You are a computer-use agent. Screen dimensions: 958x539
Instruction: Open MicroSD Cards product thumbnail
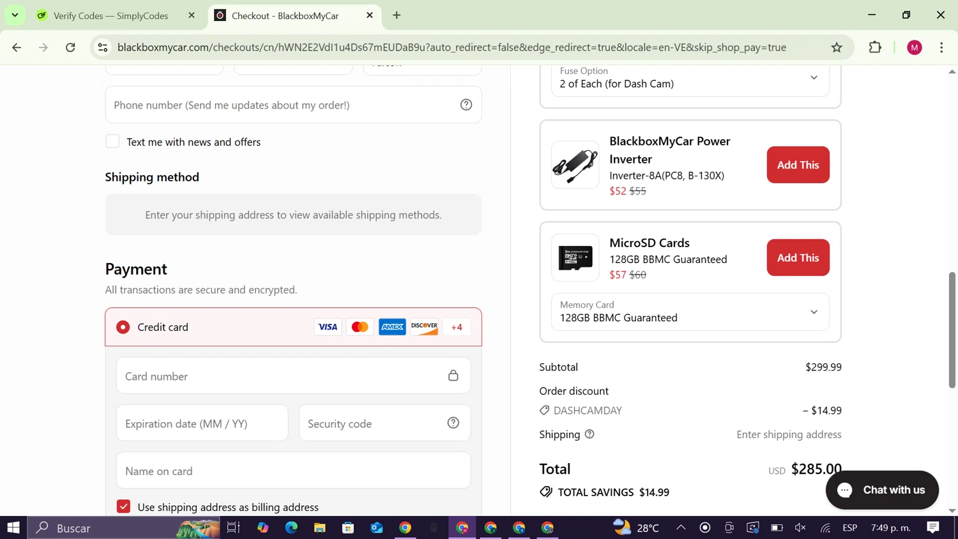575,257
